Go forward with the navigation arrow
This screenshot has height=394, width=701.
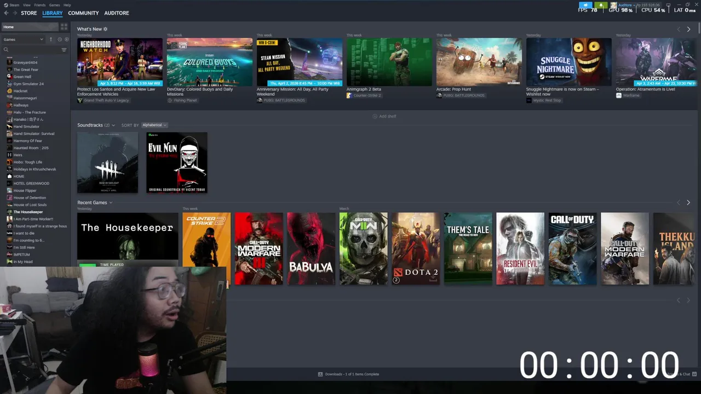[15, 13]
